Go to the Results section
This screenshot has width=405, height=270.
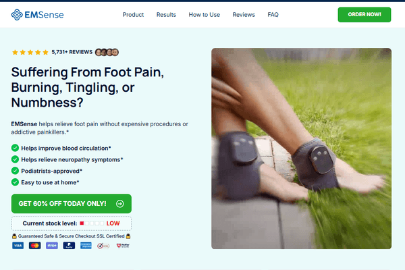(166, 15)
